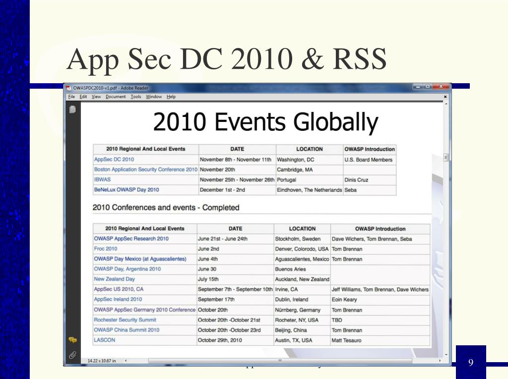Open the BeNeLux OWASP Day 2010 link

point(127,190)
